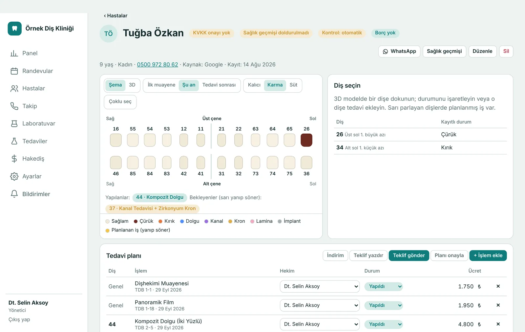Open Laboratuvar beaker icon

(14, 123)
